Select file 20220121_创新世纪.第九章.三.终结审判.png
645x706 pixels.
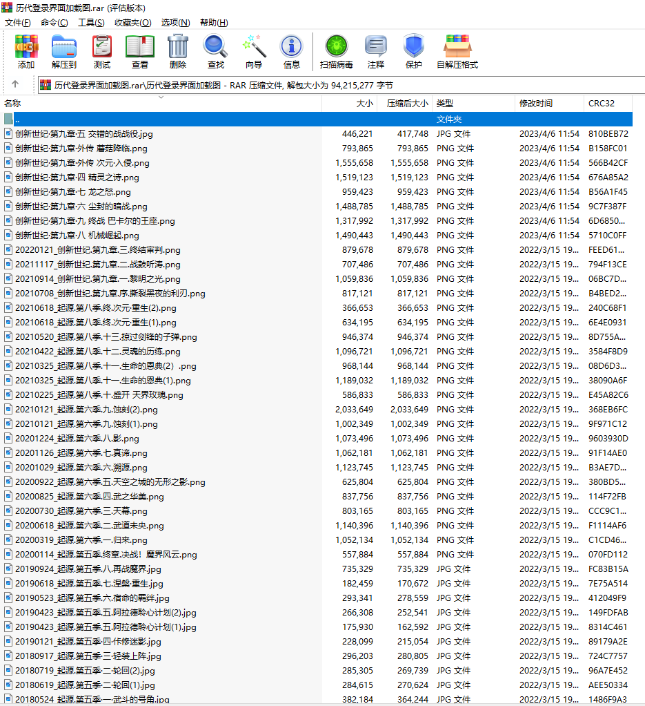click(97, 250)
